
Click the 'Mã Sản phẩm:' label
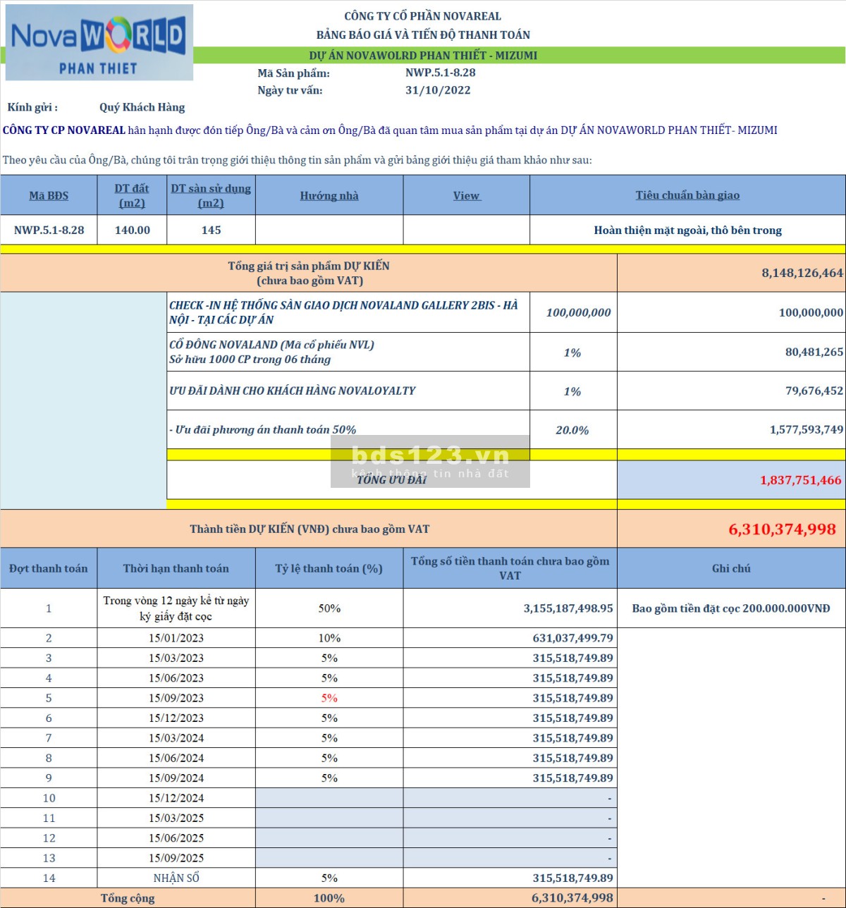(x=293, y=73)
